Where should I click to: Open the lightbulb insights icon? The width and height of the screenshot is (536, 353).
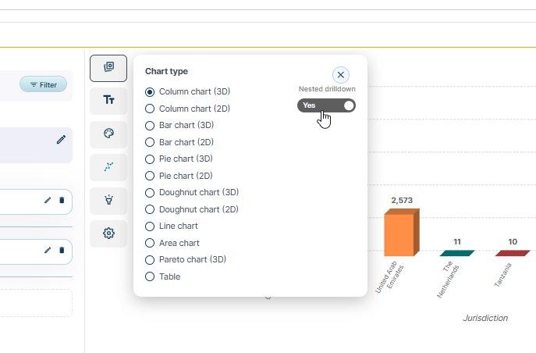(x=108, y=200)
